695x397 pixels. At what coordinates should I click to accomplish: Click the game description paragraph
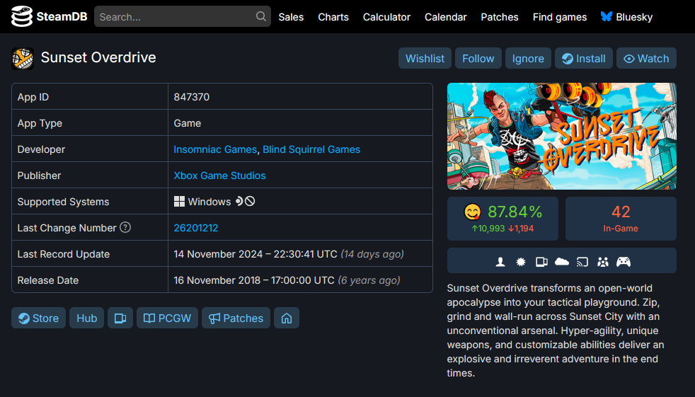556,330
